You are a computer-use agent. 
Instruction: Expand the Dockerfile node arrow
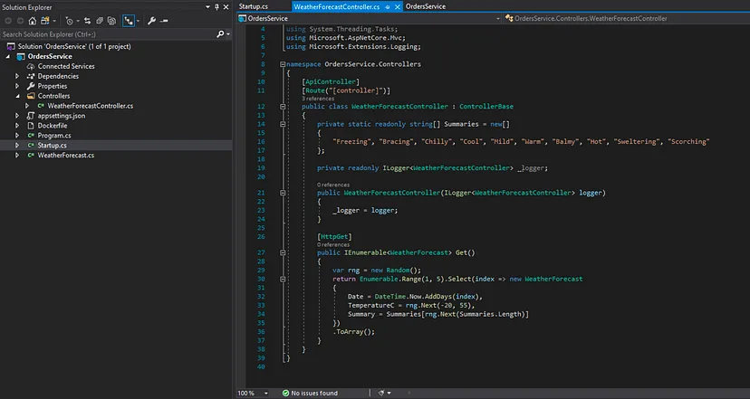point(17,126)
